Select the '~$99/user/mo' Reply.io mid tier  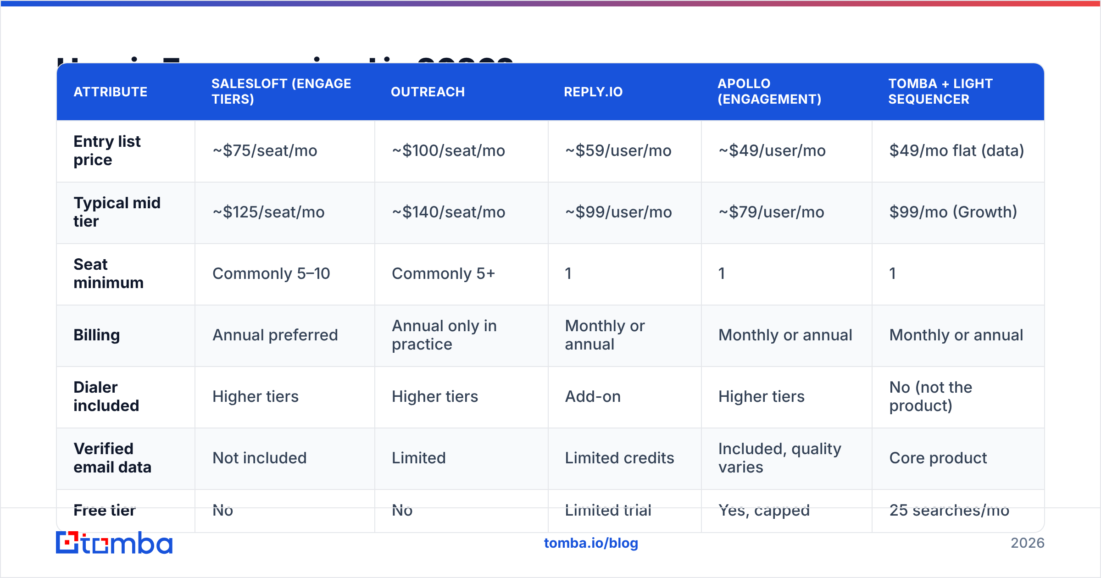pyautogui.click(x=618, y=212)
